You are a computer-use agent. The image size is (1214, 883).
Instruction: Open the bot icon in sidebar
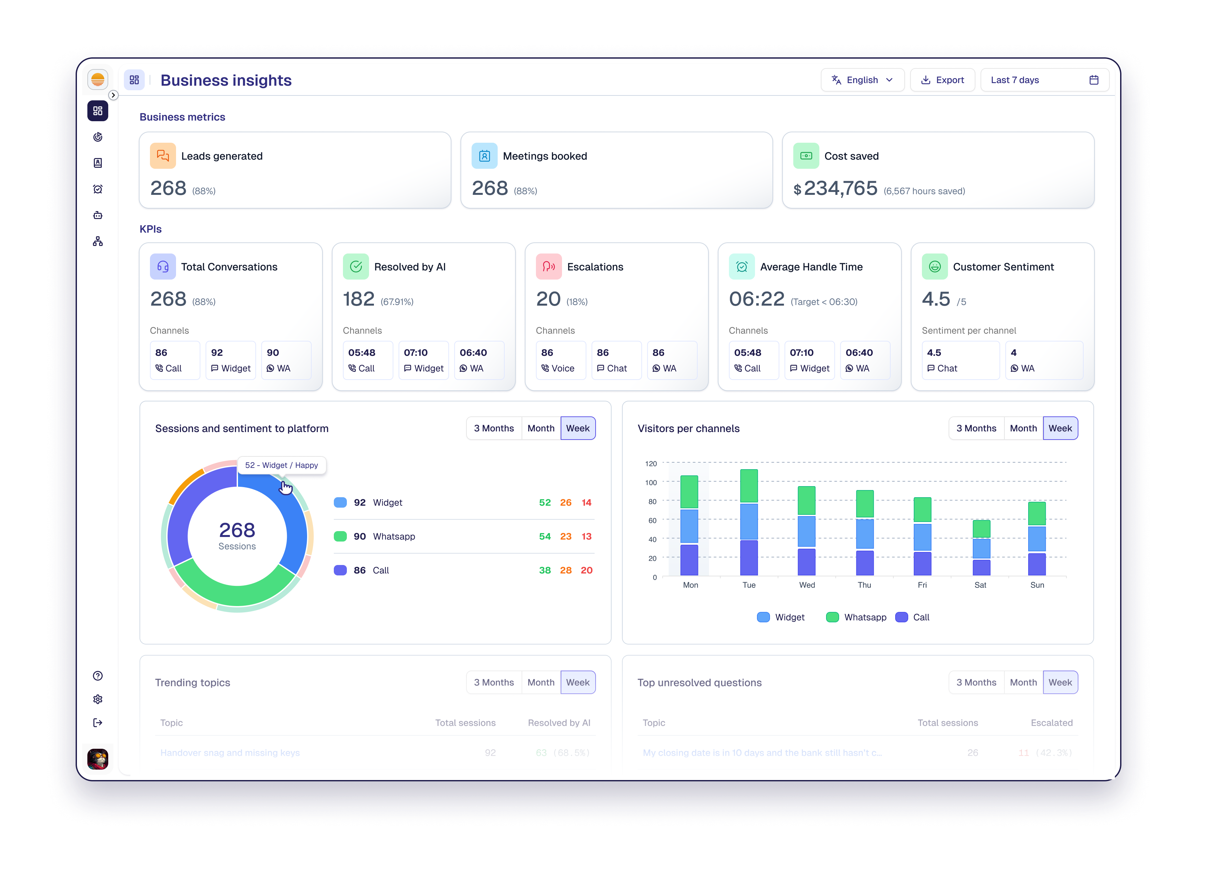(x=97, y=215)
